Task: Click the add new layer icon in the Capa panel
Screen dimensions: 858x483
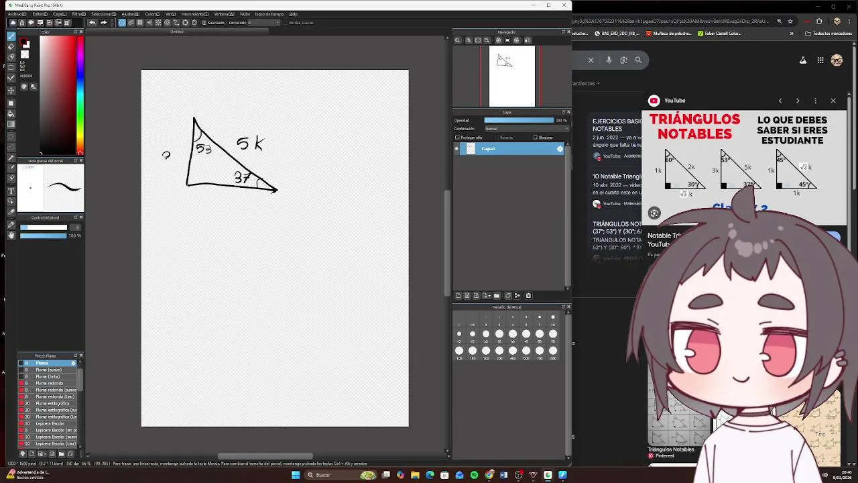Action: (458, 296)
